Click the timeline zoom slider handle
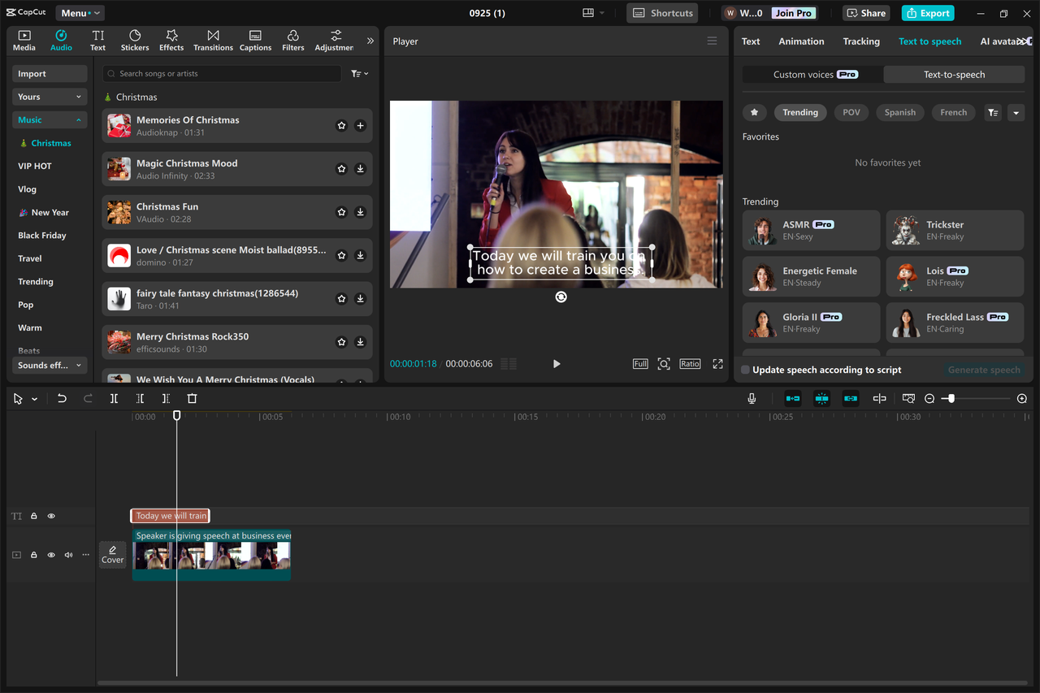The height and width of the screenshot is (693, 1040). pos(951,399)
